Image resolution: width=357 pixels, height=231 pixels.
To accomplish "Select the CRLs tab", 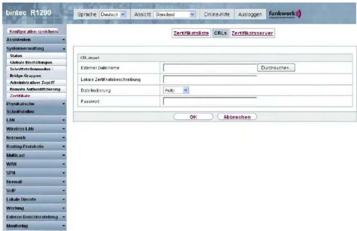I will [220, 33].
